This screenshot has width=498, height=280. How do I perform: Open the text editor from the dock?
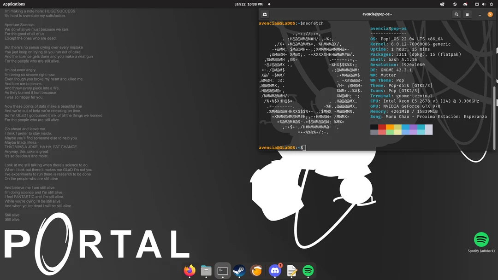[291, 271]
